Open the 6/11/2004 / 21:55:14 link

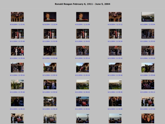tap(82, 58)
